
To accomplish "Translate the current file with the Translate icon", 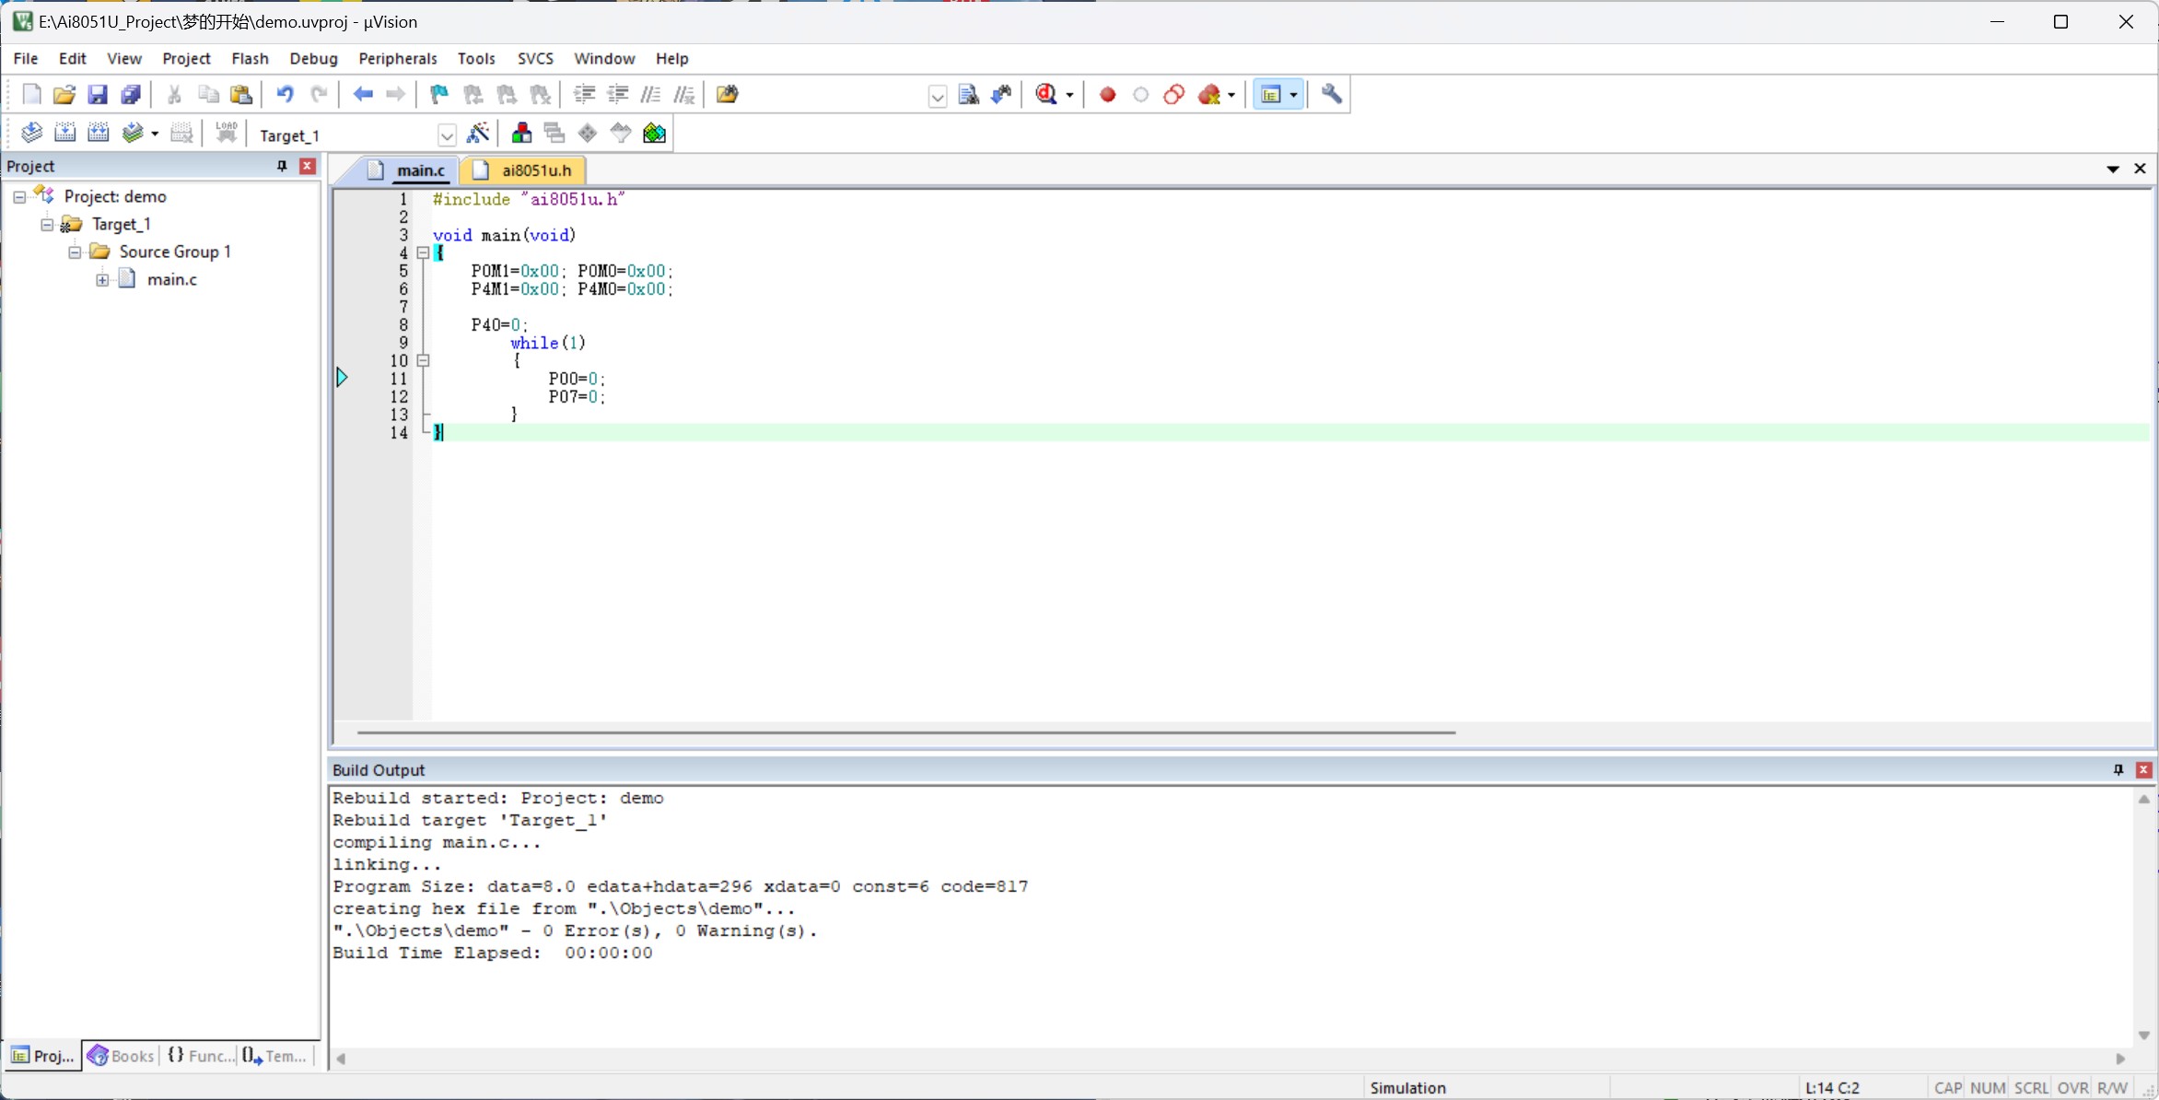I will tap(31, 134).
